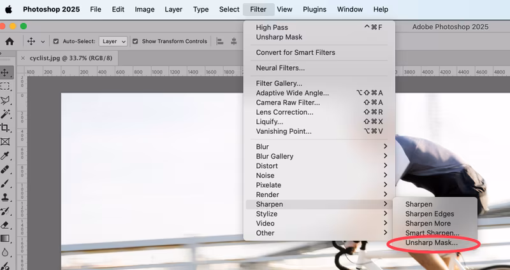Toggle the Show Transform Controls checkbox
510x270 pixels.
point(135,41)
